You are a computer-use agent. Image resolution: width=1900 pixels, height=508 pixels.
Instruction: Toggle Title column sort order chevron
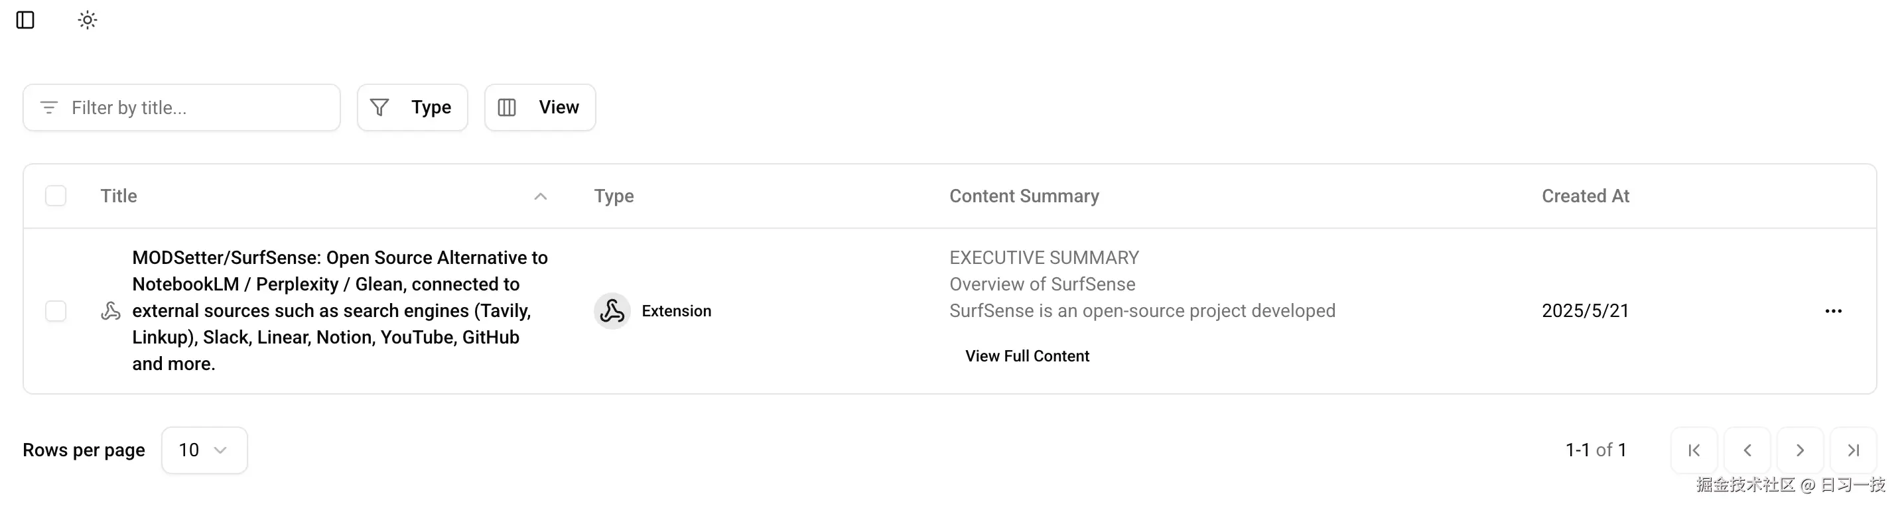[541, 197]
